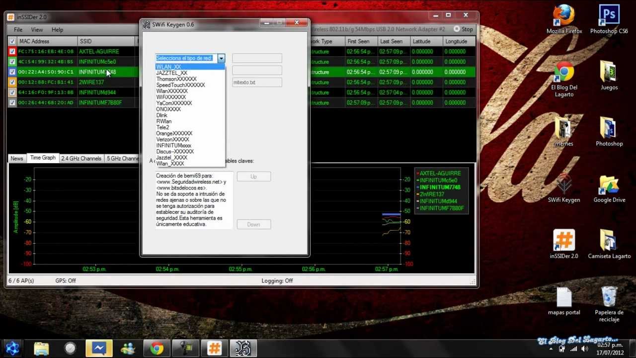Viewport: 636px width, 358px height.
Task: Open the View menu in inSSIDer
Action: pyautogui.click(x=37, y=30)
